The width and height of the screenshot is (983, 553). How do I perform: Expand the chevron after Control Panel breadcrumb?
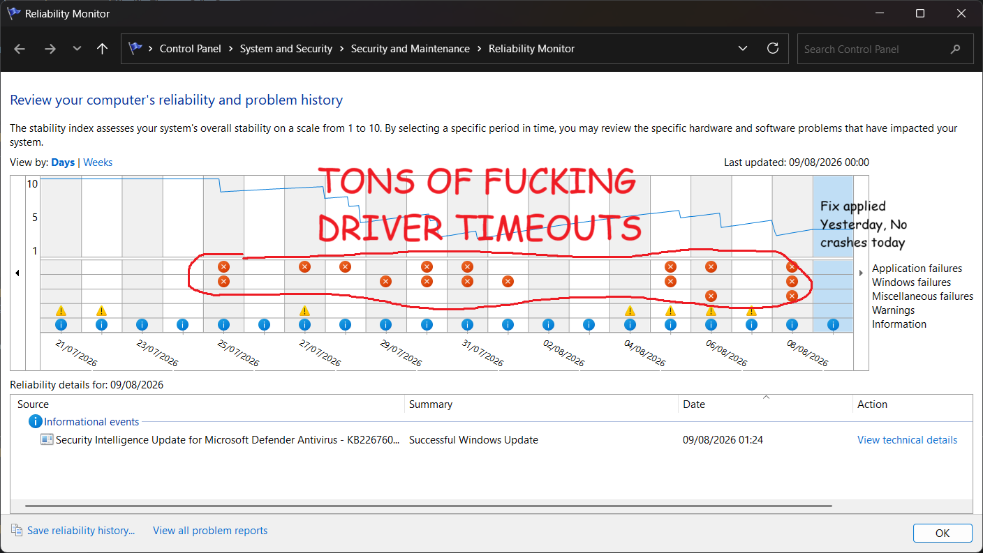pyautogui.click(x=230, y=49)
